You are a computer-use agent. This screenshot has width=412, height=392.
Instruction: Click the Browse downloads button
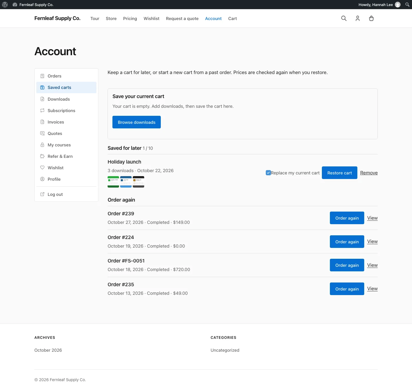click(x=136, y=122)
